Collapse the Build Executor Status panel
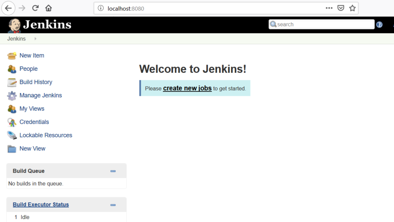Viewport: 394px width, 222px height. pyautogui.click(x=113, y=205)
